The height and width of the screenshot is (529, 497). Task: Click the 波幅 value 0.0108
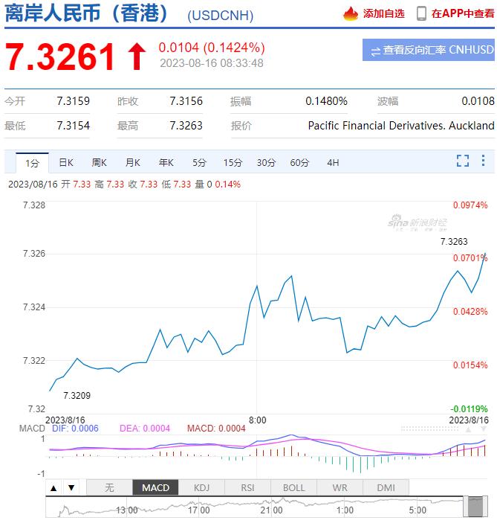pos(478,101)
